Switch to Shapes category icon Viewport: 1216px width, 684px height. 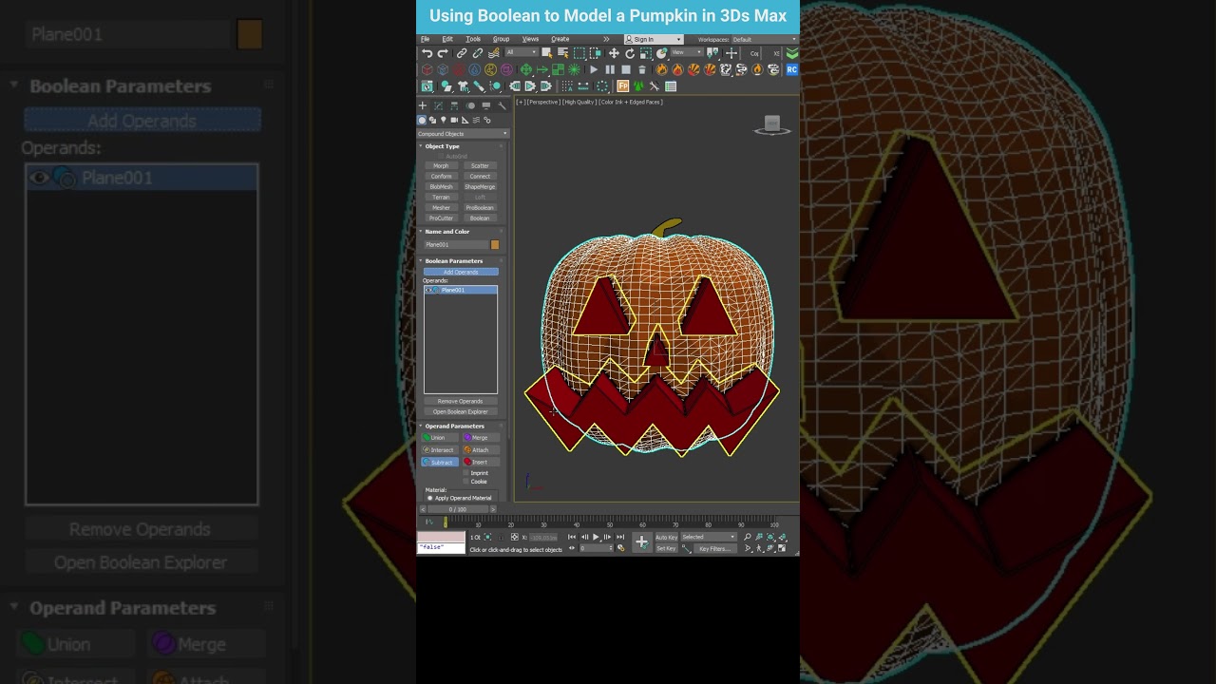(x=432, y=120)
